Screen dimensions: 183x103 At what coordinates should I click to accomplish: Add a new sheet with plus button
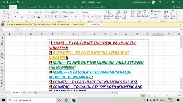(35, 92)
